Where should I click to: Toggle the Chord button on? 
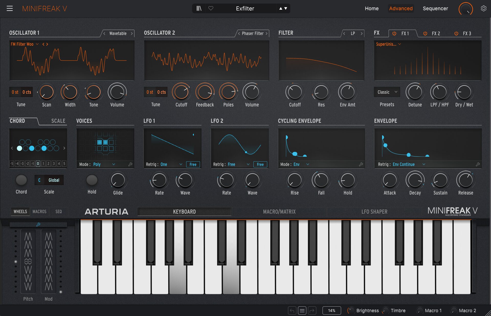tap(21, 180)
